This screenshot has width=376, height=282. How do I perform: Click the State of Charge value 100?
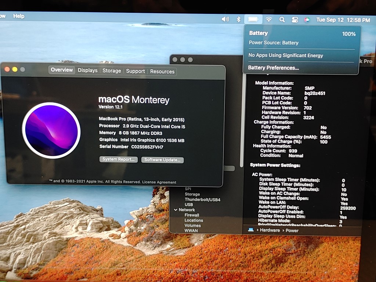point(323,142)
